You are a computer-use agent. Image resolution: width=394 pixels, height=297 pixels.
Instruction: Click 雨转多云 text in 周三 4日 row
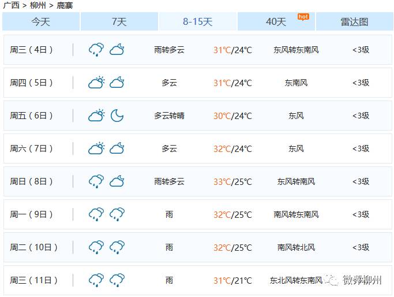click(x=170, y=50)
